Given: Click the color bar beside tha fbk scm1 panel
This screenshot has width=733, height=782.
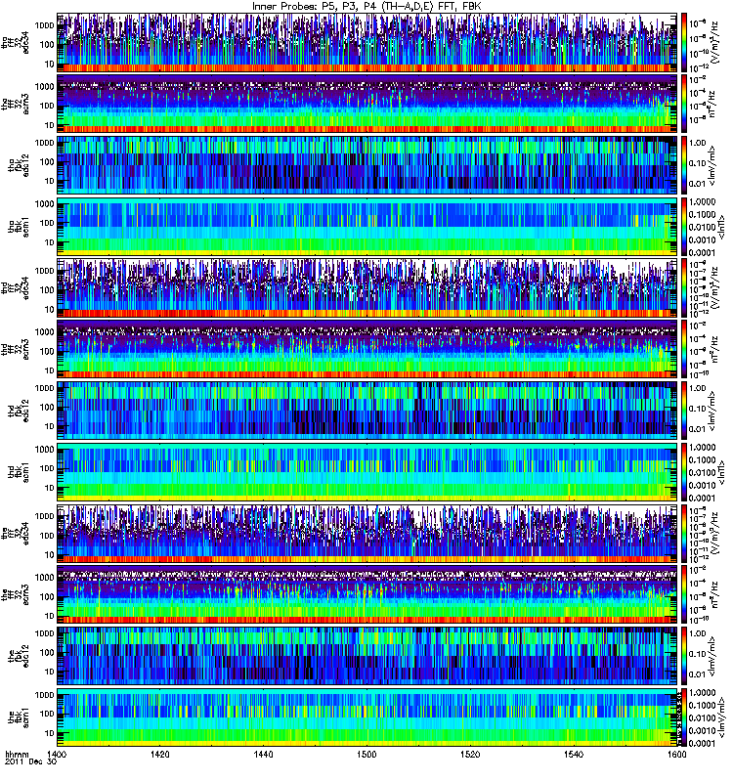Looking at the screenshot, I should [683, 227].
